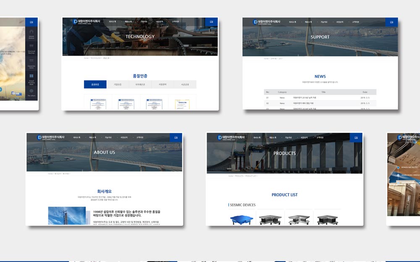Open the first news row title on Support page
420x262 pixels.
[304, 98]
